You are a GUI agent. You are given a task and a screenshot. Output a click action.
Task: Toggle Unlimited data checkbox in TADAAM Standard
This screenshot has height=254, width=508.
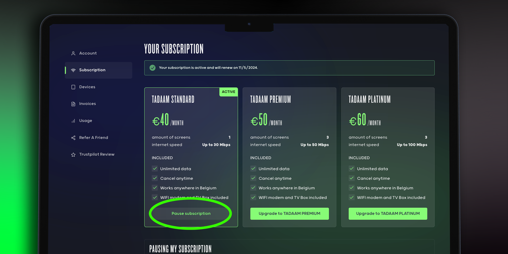click(x=155, y=169)
